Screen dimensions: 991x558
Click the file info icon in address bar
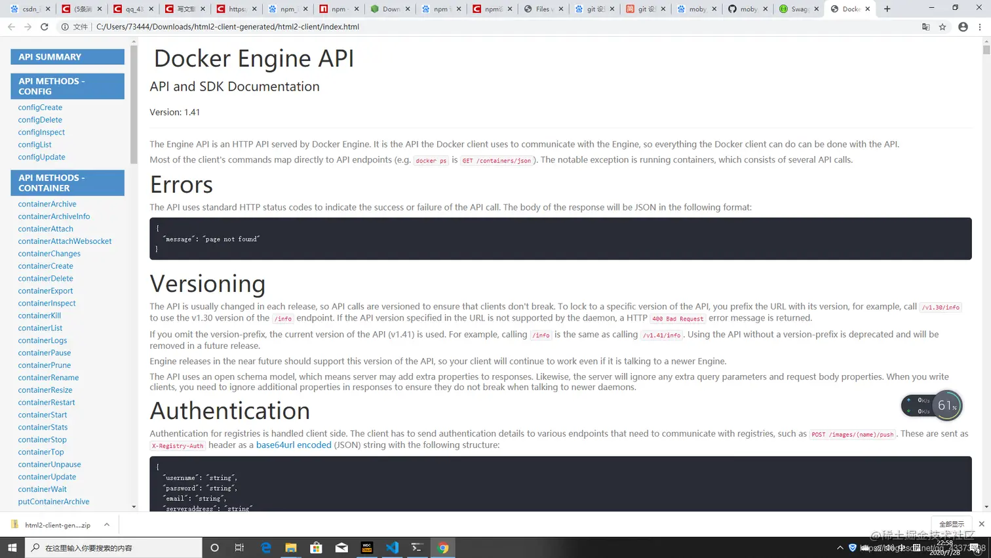65,27
